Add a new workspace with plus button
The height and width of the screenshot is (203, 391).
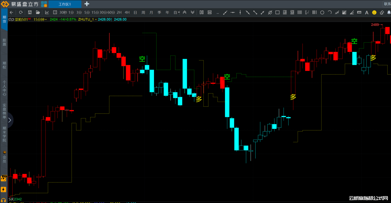point(87,4)
